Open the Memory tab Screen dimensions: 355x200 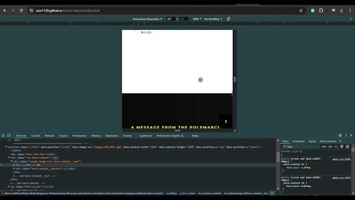(96, 136)
